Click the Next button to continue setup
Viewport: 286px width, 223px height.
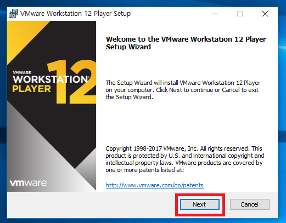[200, 204]
